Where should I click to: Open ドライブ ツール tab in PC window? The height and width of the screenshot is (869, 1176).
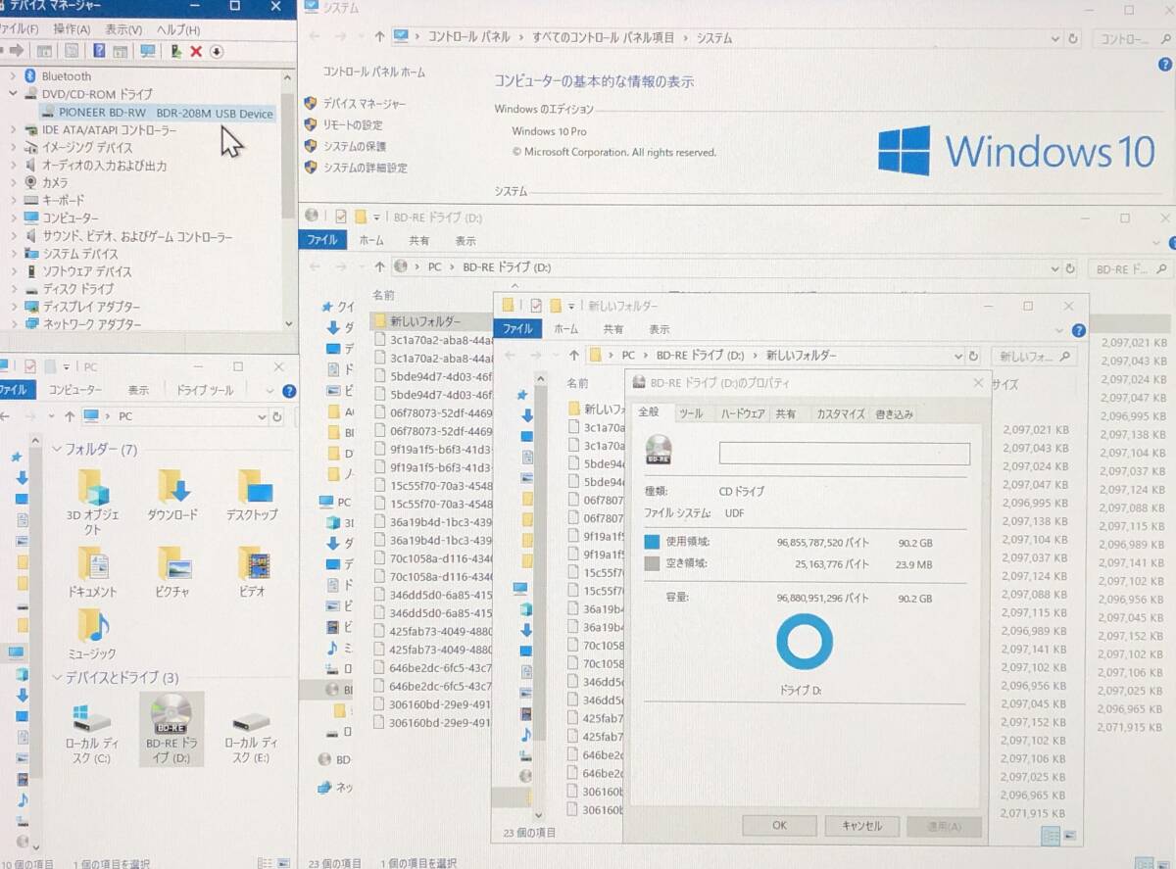[206, 390]
